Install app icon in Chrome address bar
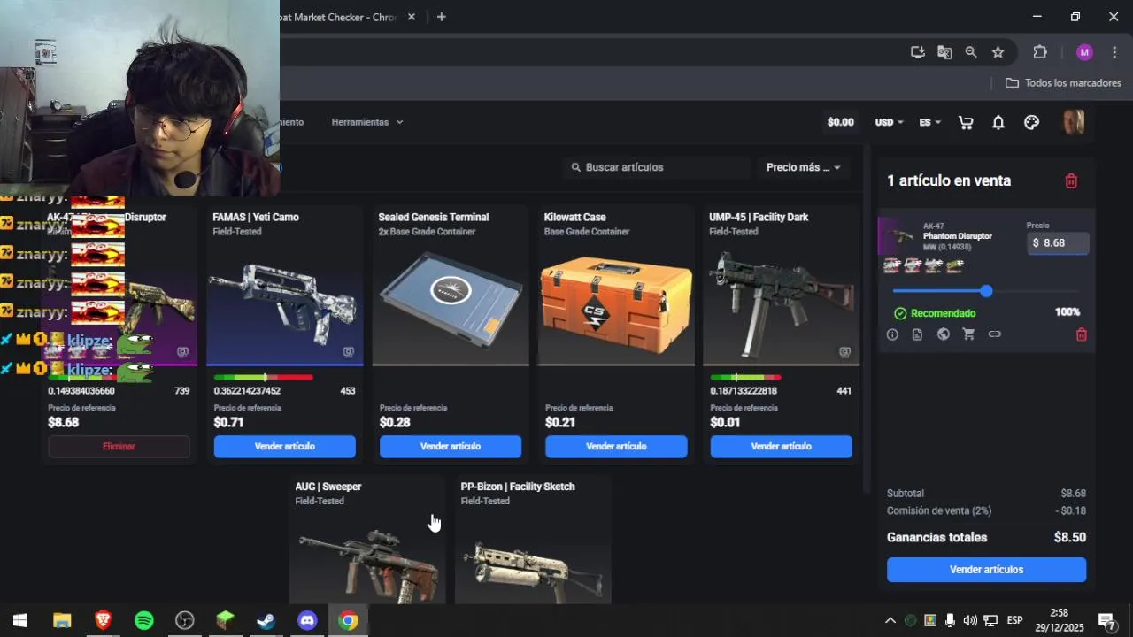Screen dimensions: 1133x637 tap(918, 52)
